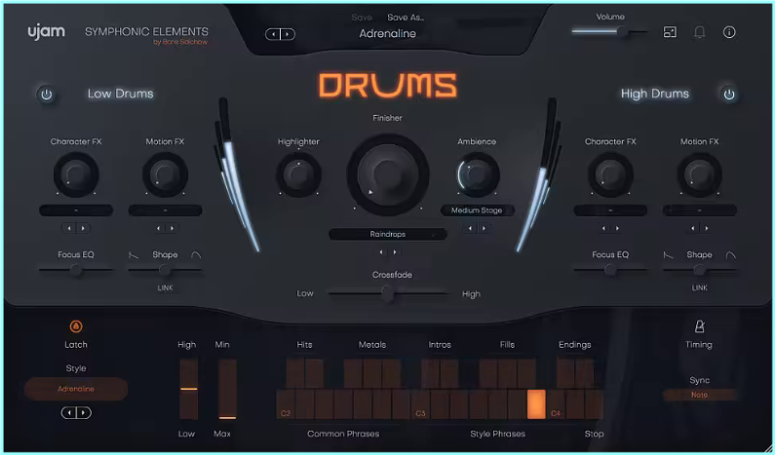The image size is (775, 455).
Task: Open the Sync Note dropdown
Action: [699, 395]
